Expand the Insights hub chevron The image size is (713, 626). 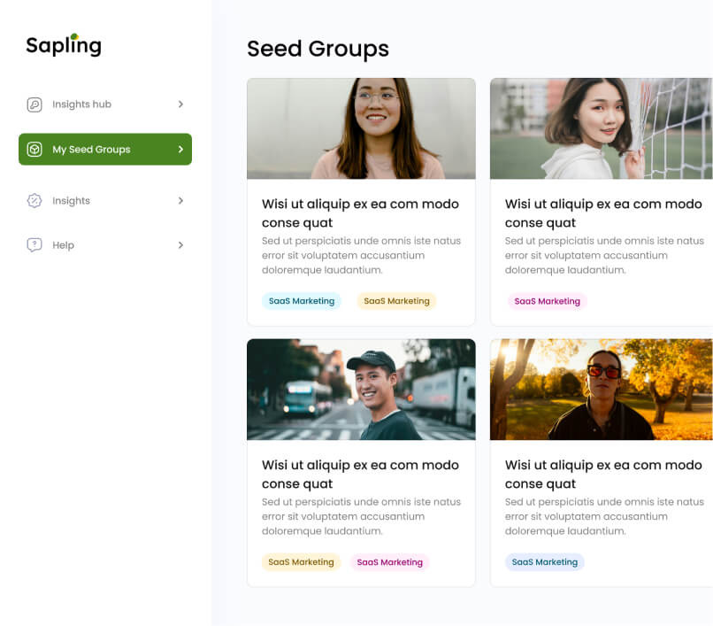coord(180,104)
